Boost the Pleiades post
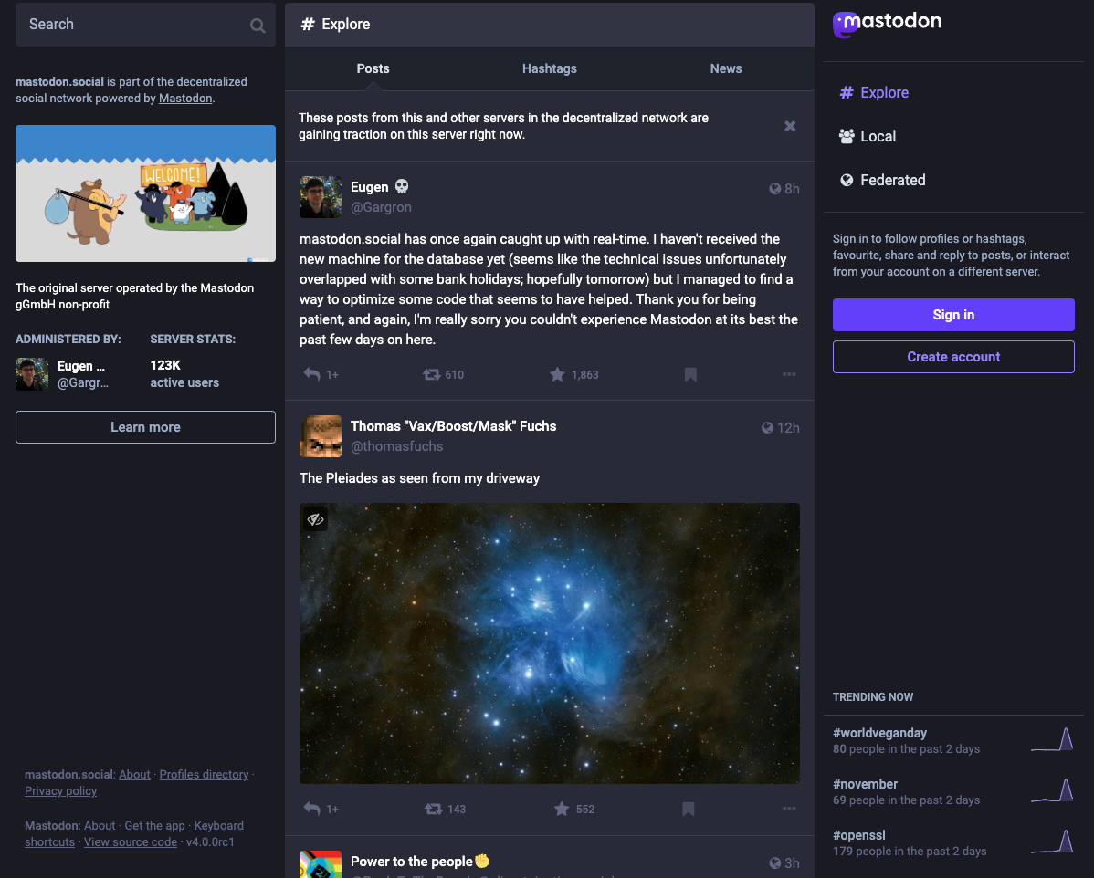 434,809
